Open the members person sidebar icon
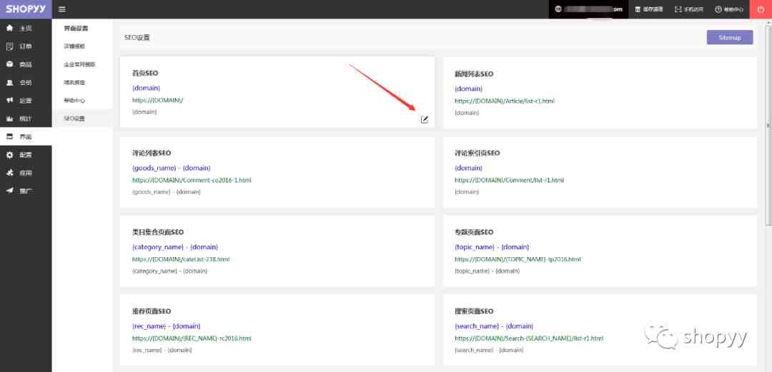 9,83
